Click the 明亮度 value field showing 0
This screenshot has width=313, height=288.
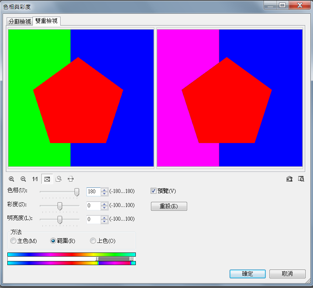tap(93, 219)
